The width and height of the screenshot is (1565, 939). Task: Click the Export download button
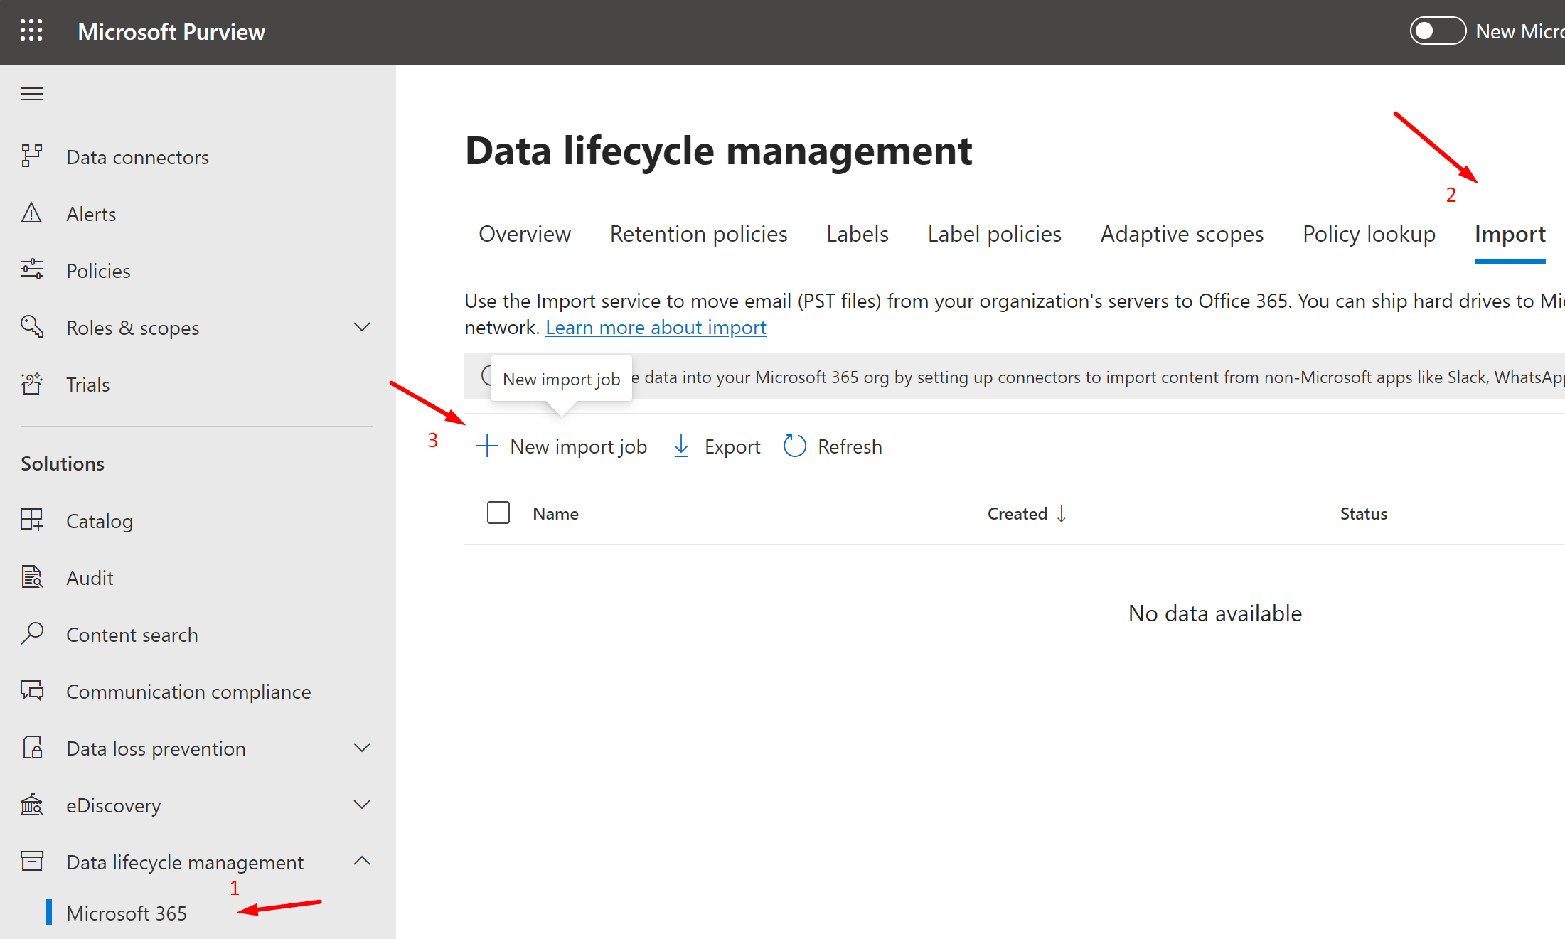[x=716, y=446]
